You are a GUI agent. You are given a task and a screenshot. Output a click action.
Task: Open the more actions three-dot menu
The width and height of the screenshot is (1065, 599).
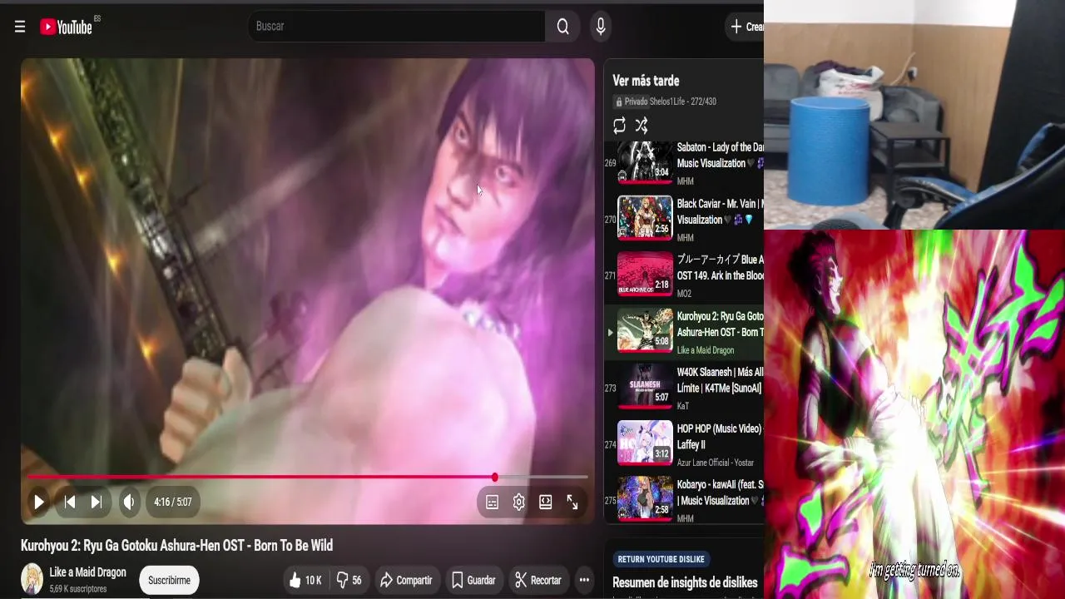[x=585, y=581]
